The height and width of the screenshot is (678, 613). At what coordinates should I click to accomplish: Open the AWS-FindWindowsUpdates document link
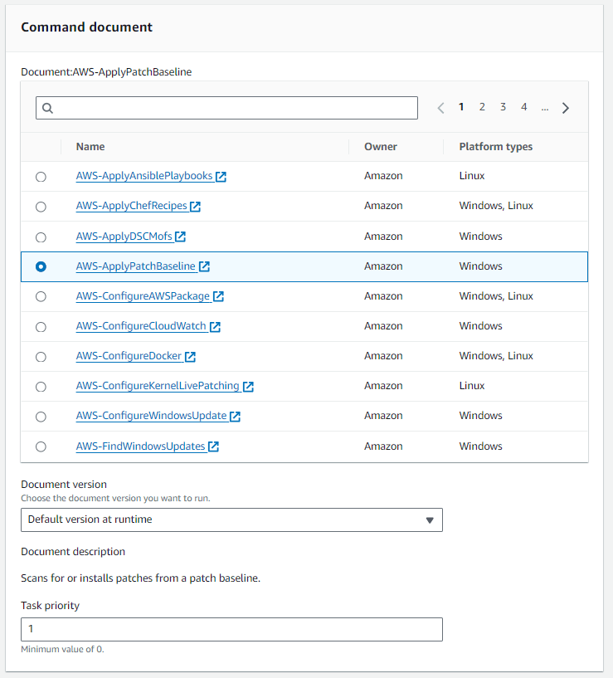tap(140, 446)
